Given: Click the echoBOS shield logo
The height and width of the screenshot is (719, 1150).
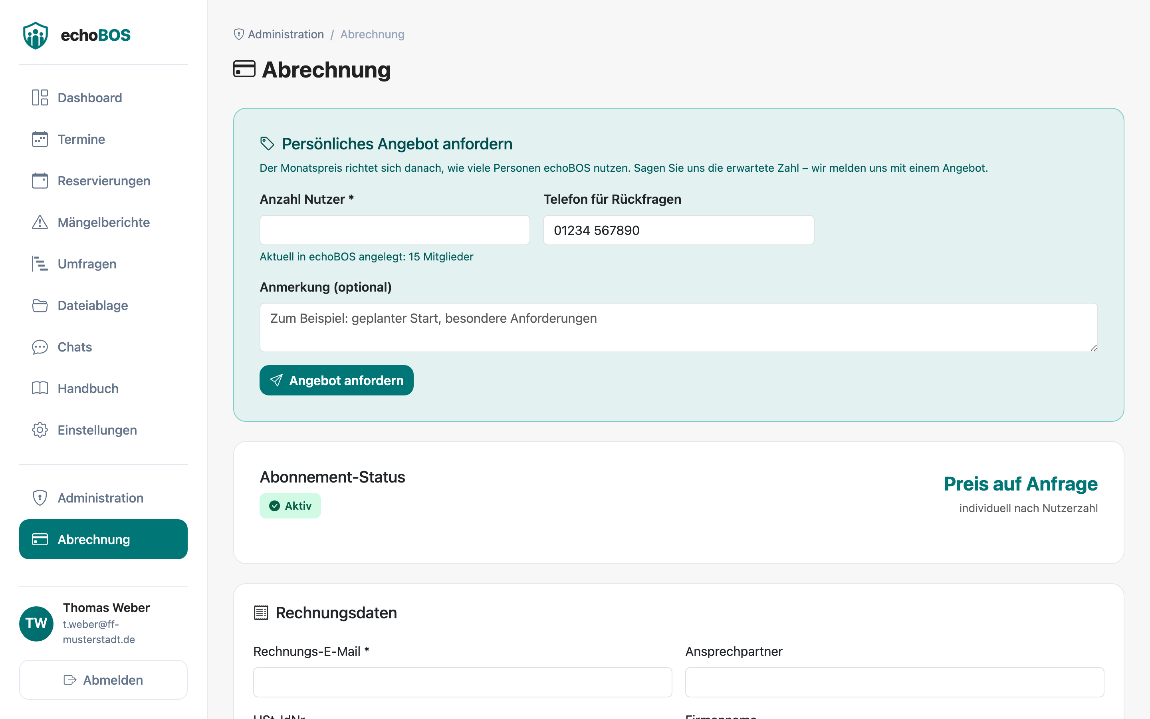Looking at the screenshot, I should click(x=36, y=35).
